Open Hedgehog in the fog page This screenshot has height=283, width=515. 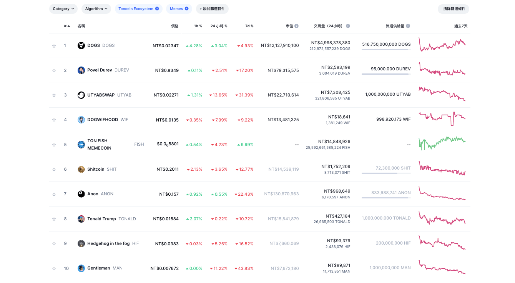point(108,243)
